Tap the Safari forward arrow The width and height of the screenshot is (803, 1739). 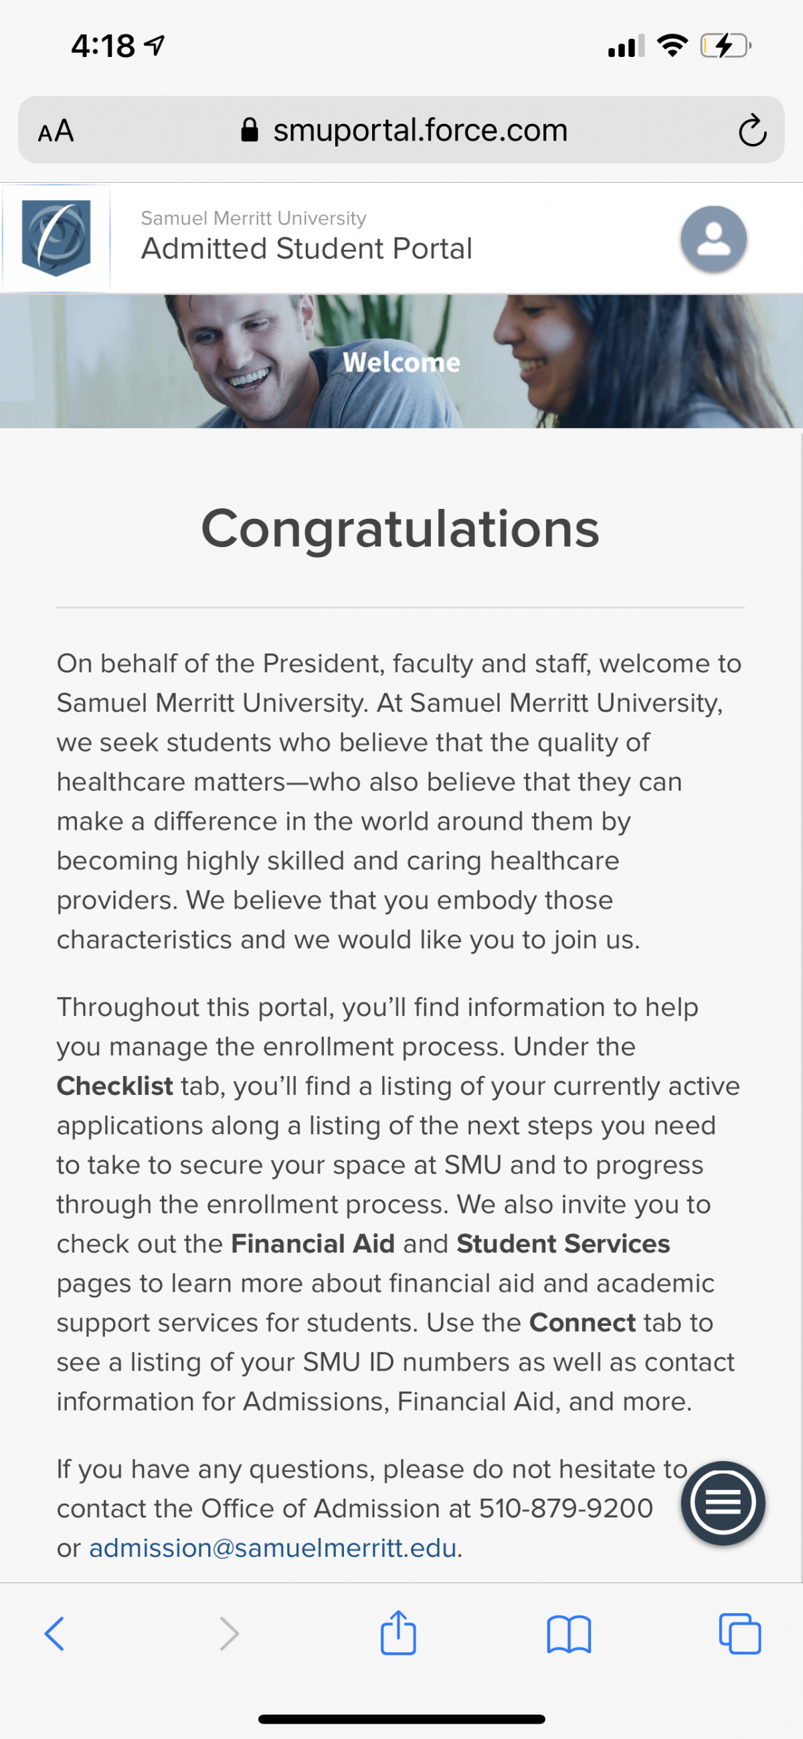click(229, 1634)
